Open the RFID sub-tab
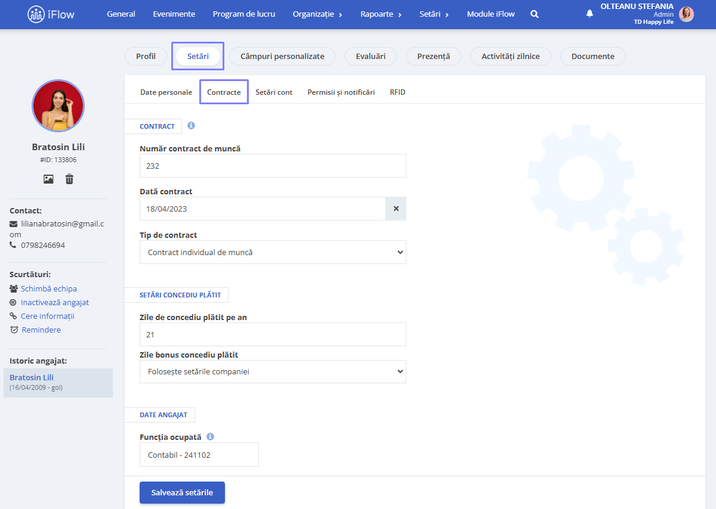Screen dimensions: 716x509 click(x=397, y=92)
